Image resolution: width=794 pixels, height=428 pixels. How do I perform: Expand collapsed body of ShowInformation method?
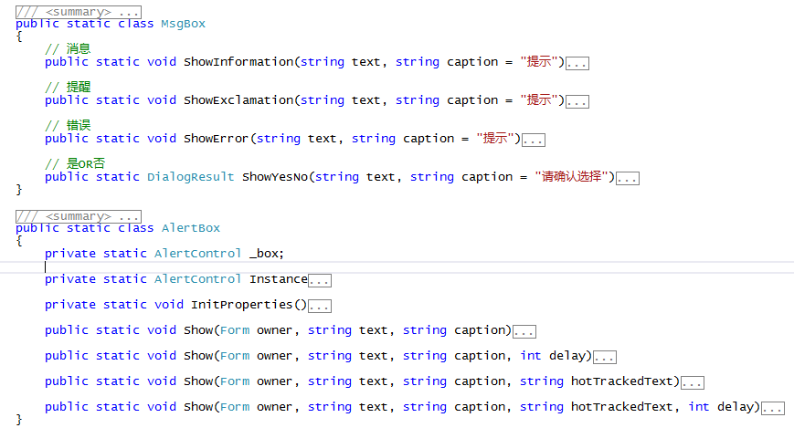pos(577,63)
